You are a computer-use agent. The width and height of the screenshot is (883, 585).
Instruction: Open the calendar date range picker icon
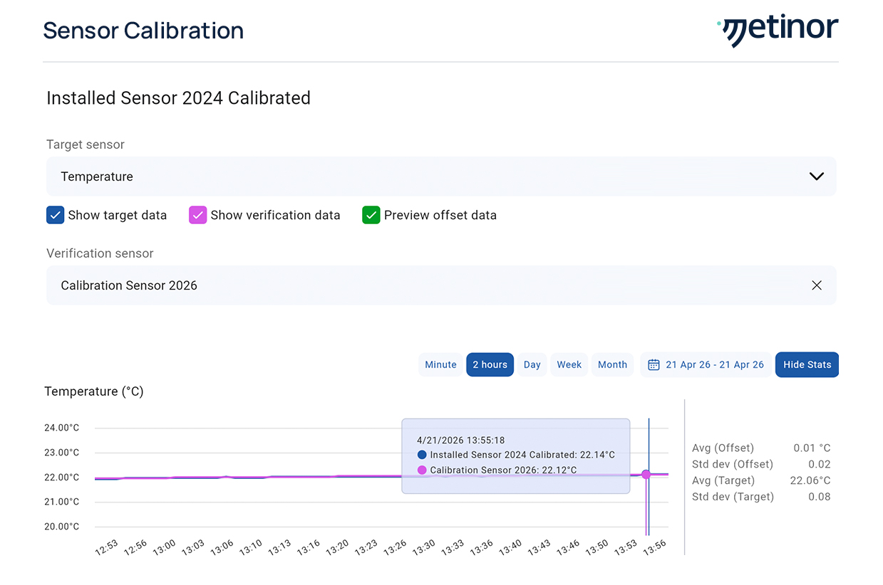click(x=654, y=364)
